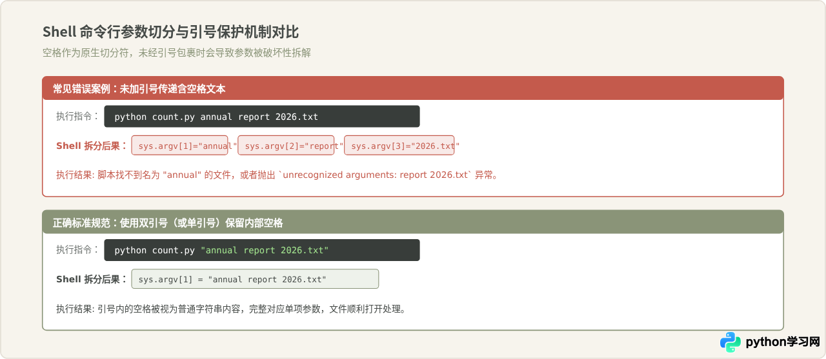Click the error result text mentioning 'unrecognized arguments'
The height and width of the screenshot is (359, 826).
(x=277, y=175)
